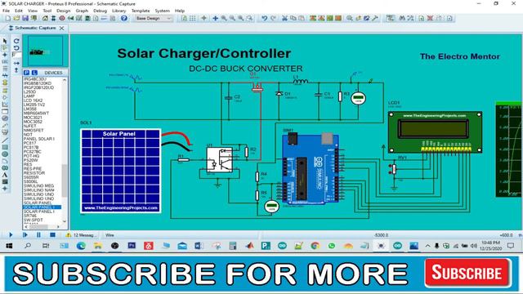Screen dimensions: 523x294
Task: Click X-Mirror flip horizontal icon
Action: [x=16, y=63]
